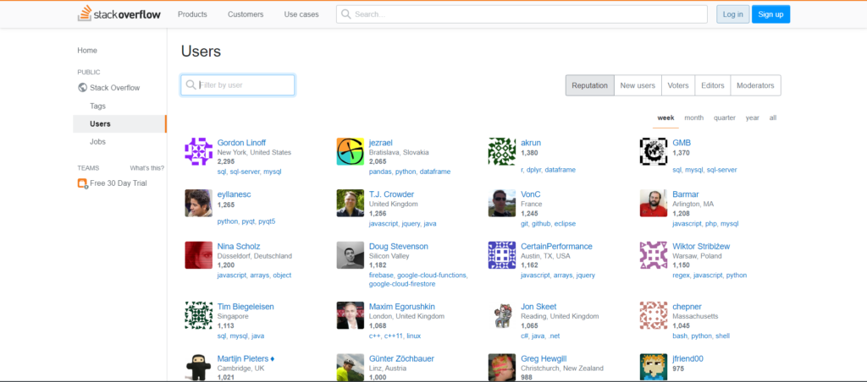
Task: Click the php tag under Barmar
Action: point(710,224)
